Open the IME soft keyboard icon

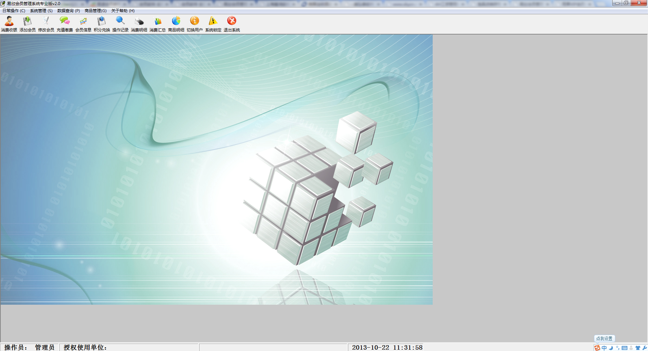point(625,348)
